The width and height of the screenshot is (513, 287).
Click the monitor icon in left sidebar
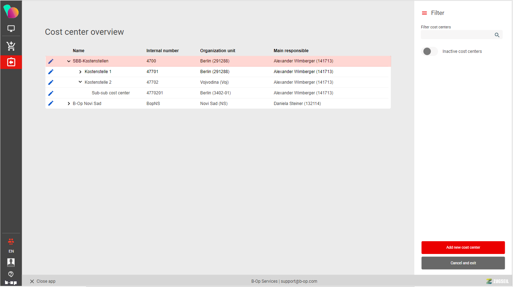[11, 29]
